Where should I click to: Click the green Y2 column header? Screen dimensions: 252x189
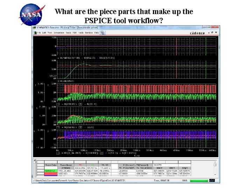coord(92,165)
